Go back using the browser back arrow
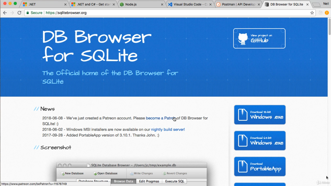 point(5,13)
